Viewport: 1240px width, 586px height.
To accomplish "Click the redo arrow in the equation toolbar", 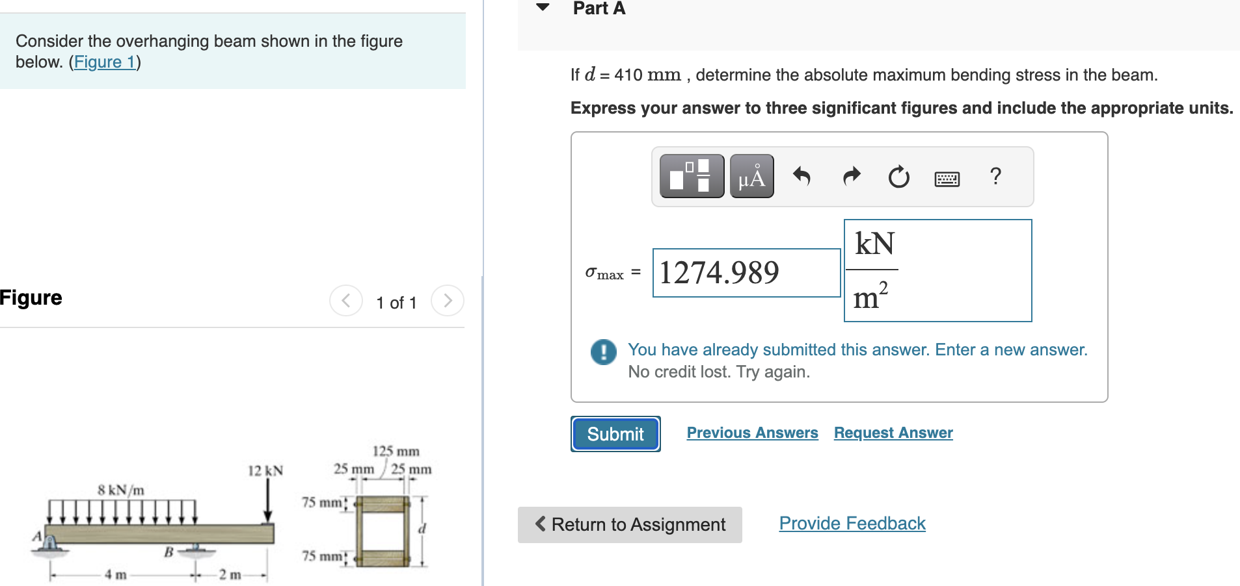I will click(x=850, y=175).
